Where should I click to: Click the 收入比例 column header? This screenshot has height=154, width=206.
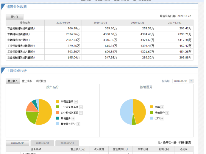pos(99,149)
